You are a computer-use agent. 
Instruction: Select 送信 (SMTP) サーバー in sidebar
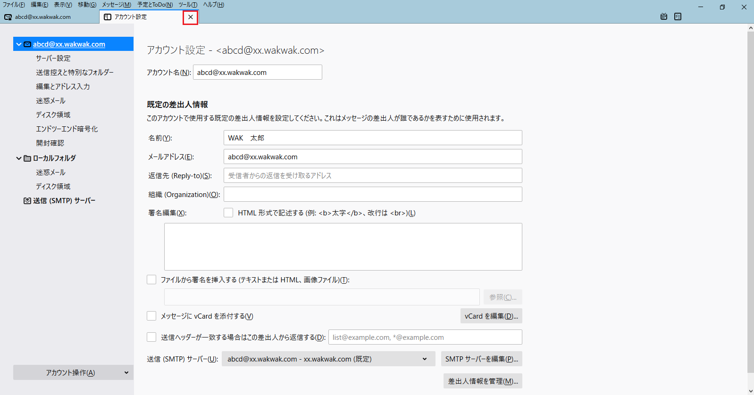click(x=64, y=201)
